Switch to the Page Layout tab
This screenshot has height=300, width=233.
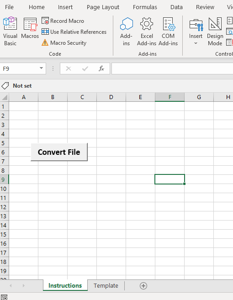coord(103,7)
